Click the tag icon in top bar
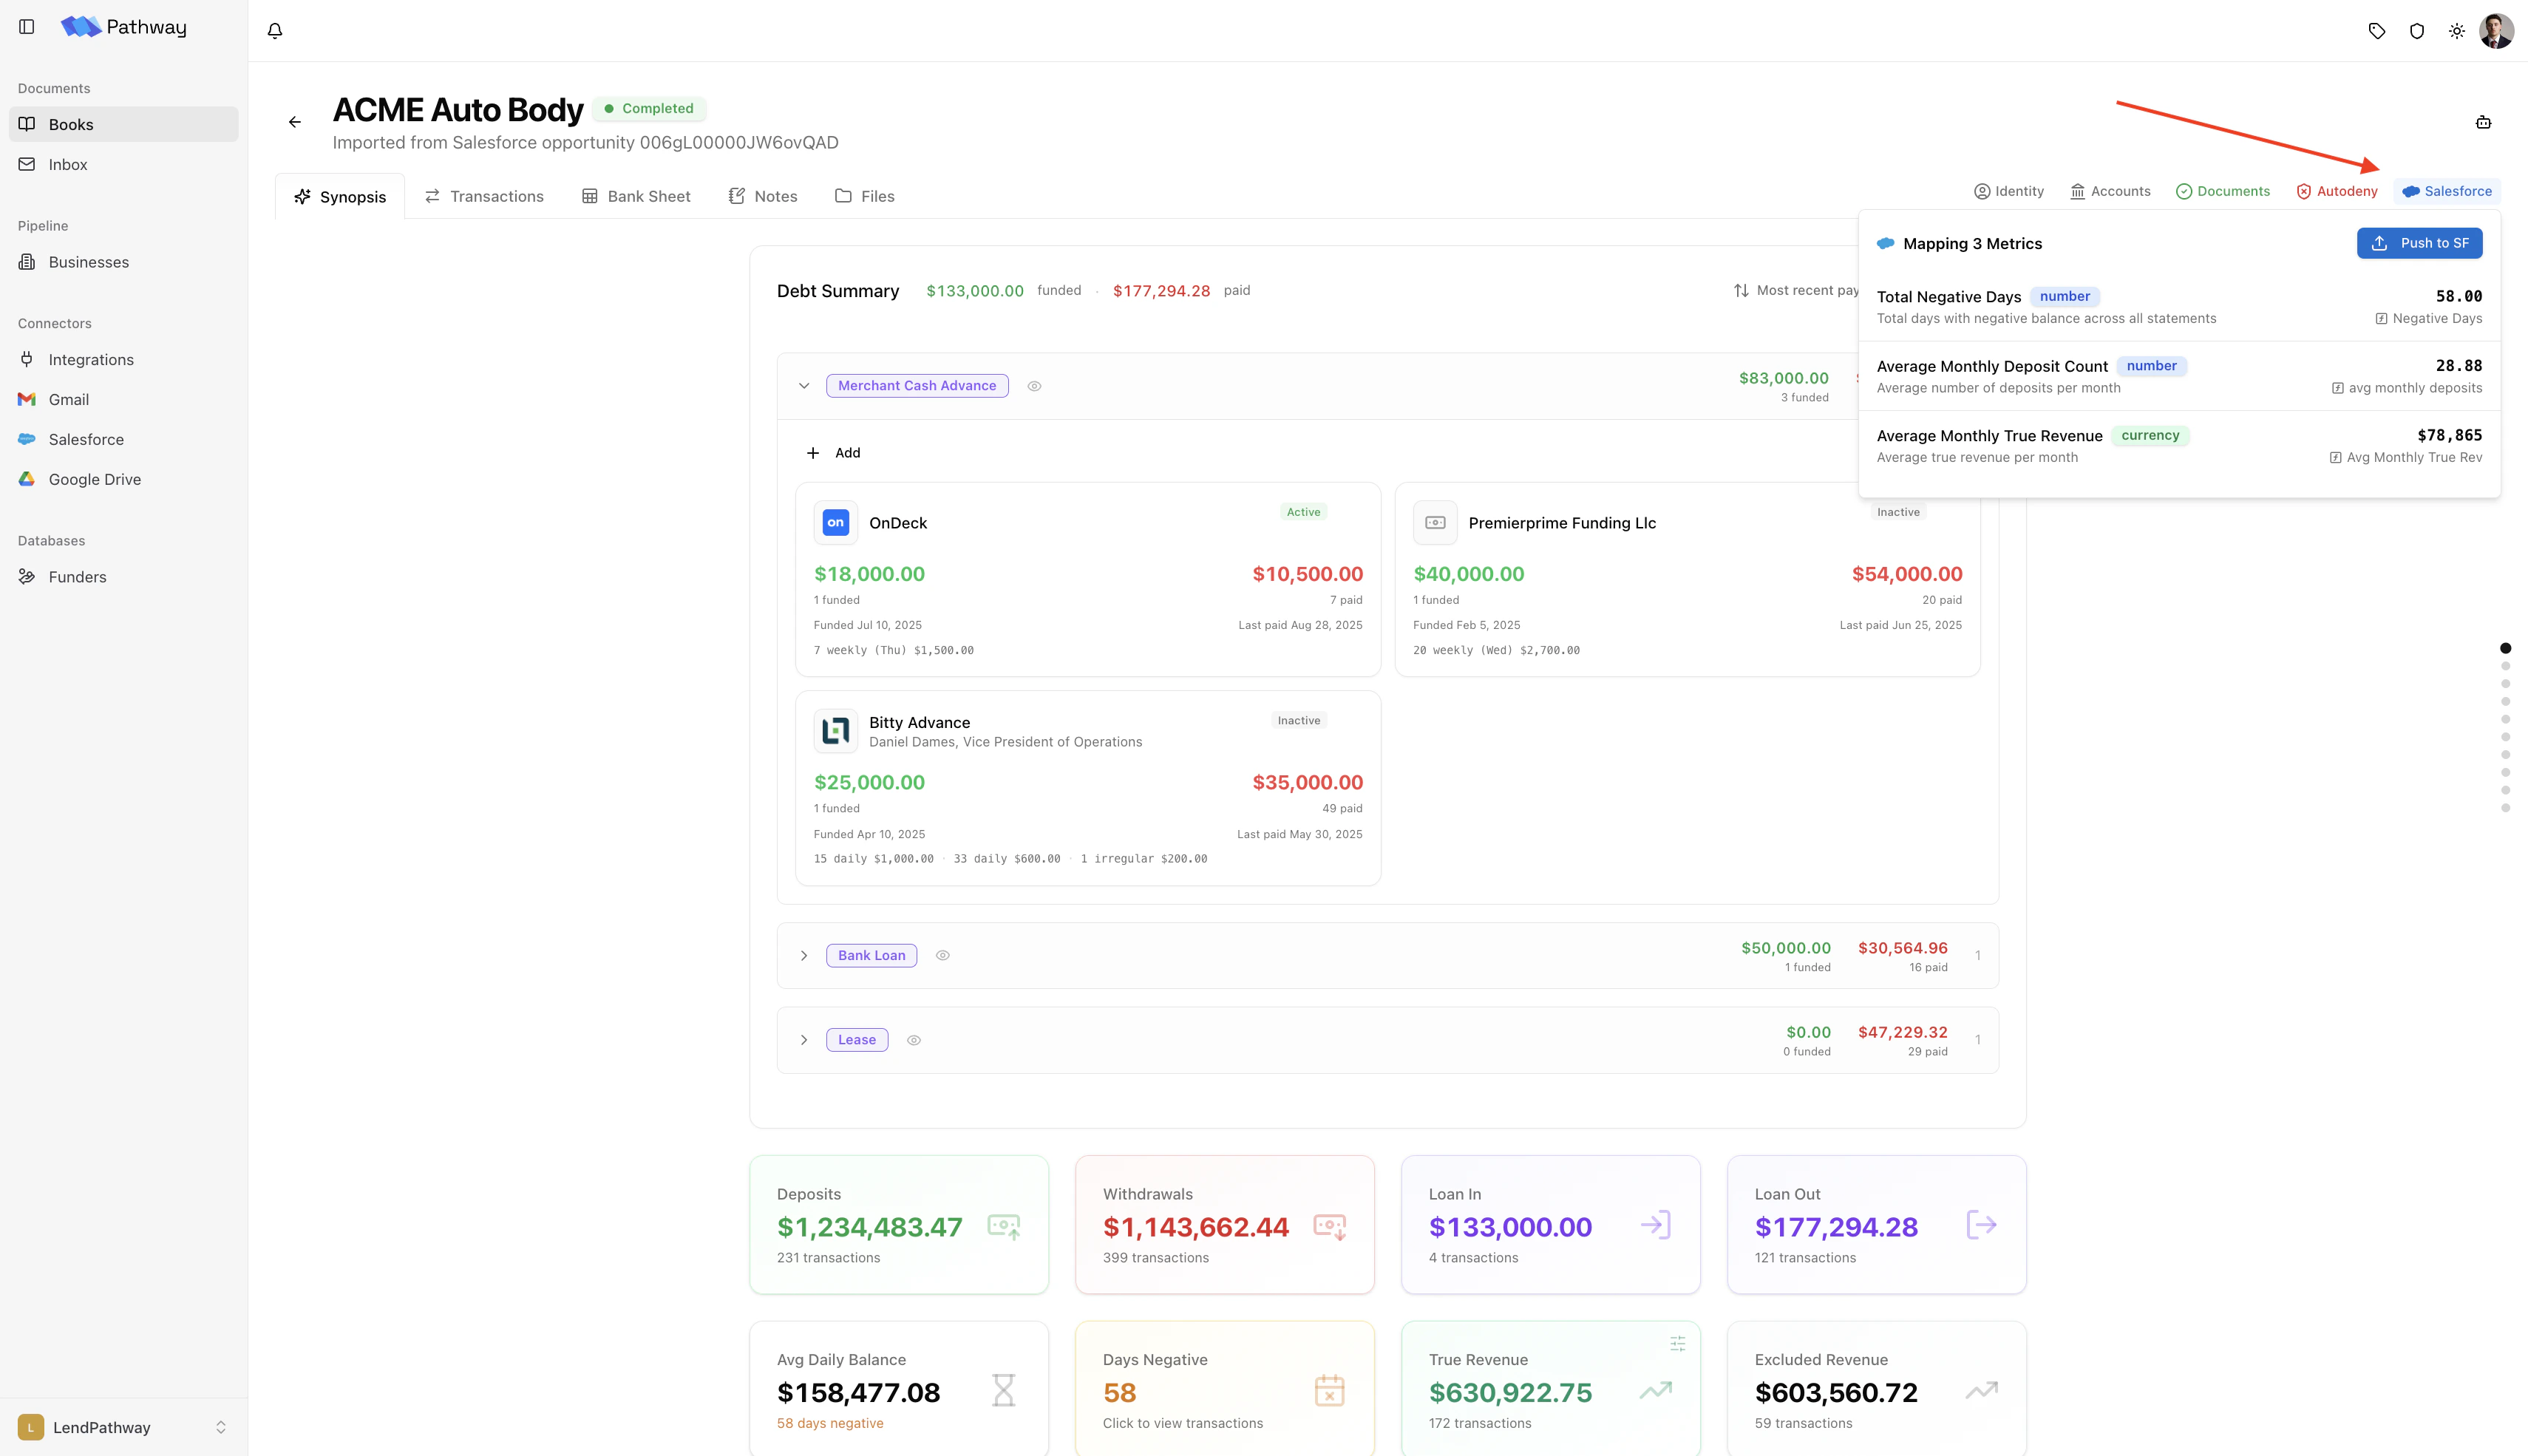The width and height of the screenshot is (2528, 1456). [2377, 31]
